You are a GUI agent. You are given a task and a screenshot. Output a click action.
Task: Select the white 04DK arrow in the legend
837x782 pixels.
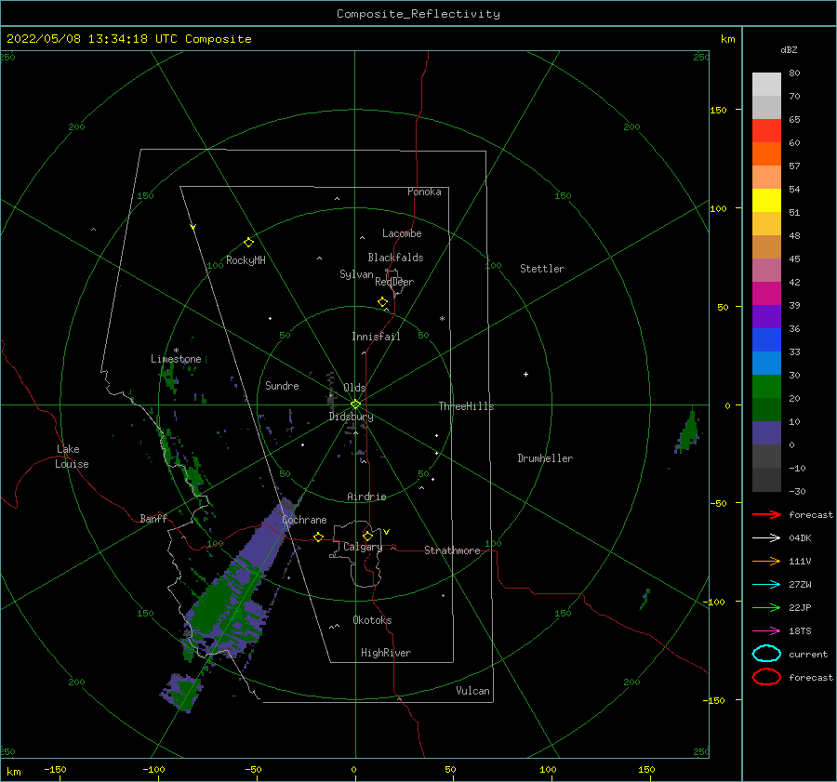coord(766,537)
